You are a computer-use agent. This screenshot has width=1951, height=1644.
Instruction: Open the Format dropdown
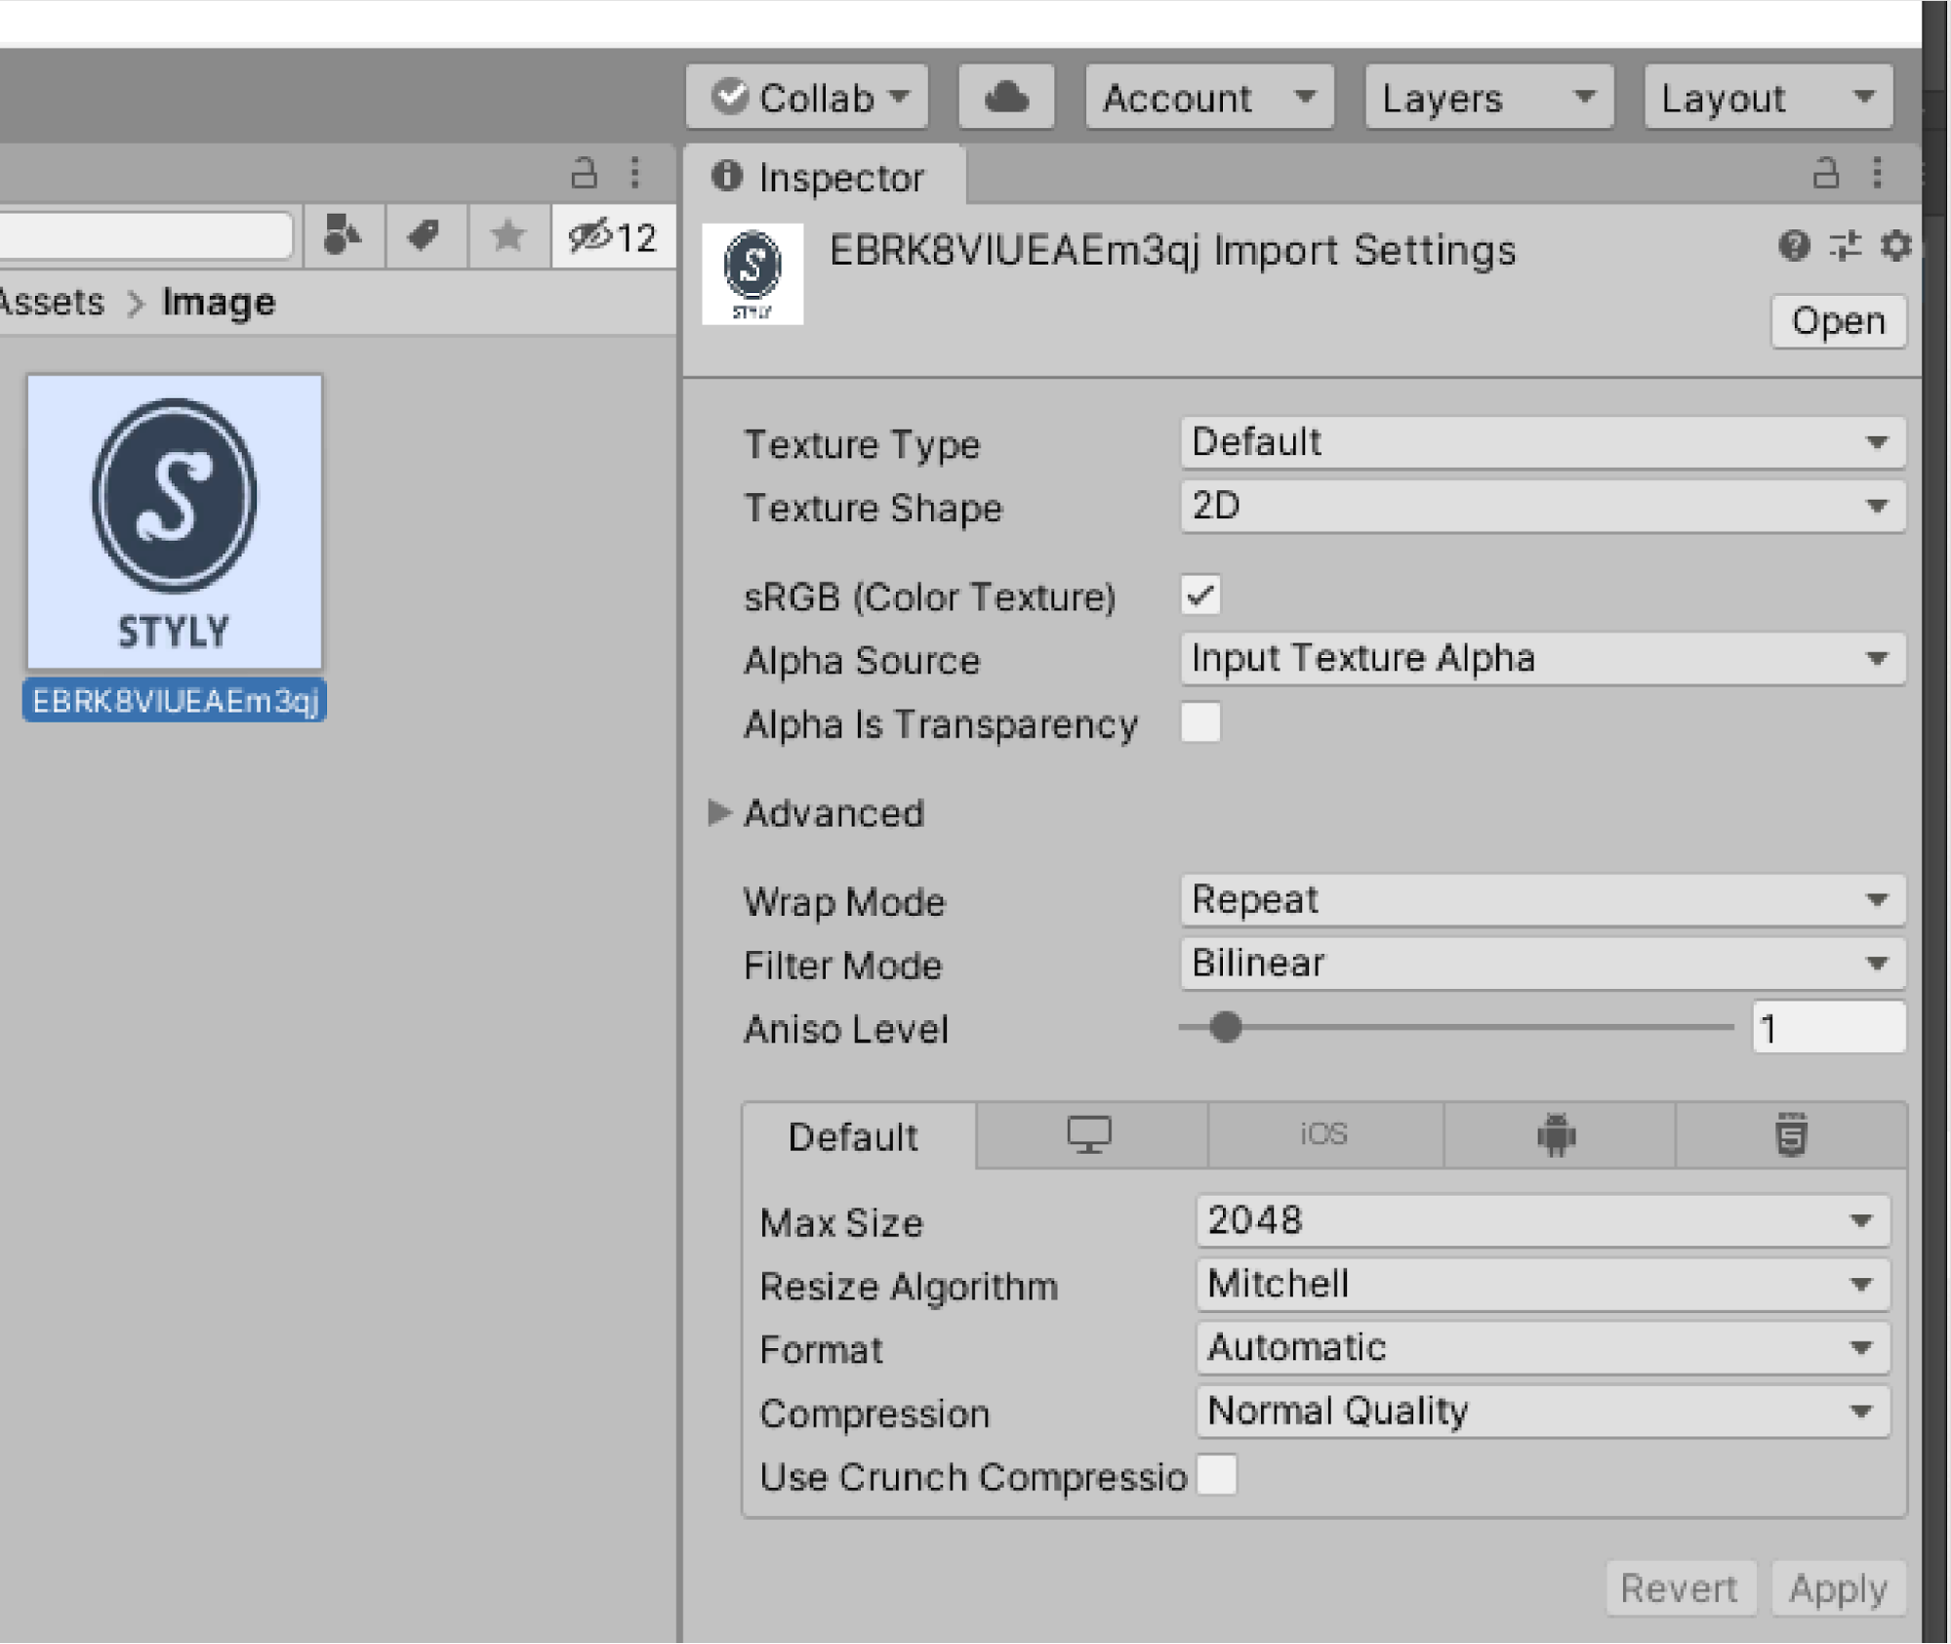point(1543,1348)
